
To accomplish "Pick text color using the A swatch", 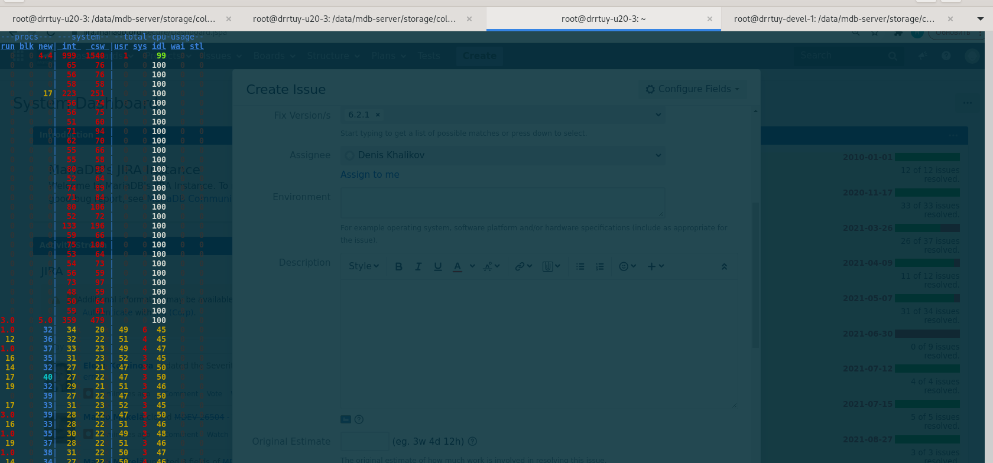I will [457, 267].
